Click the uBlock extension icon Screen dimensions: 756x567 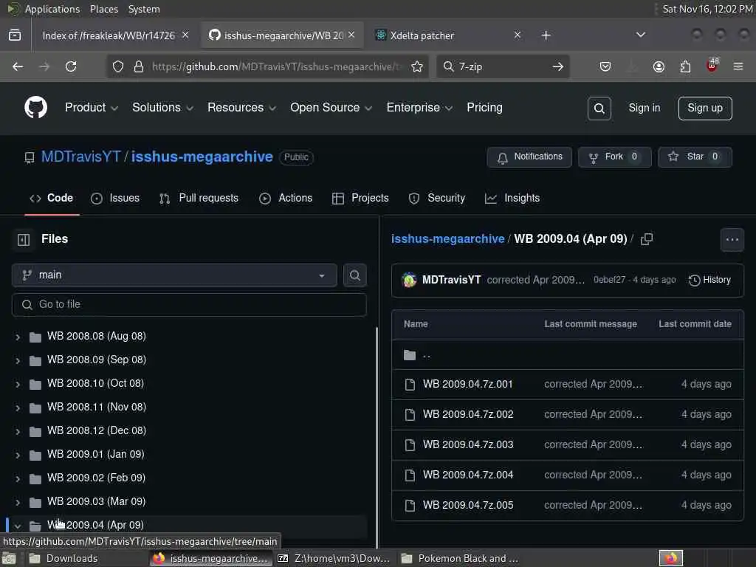(712, 66)
